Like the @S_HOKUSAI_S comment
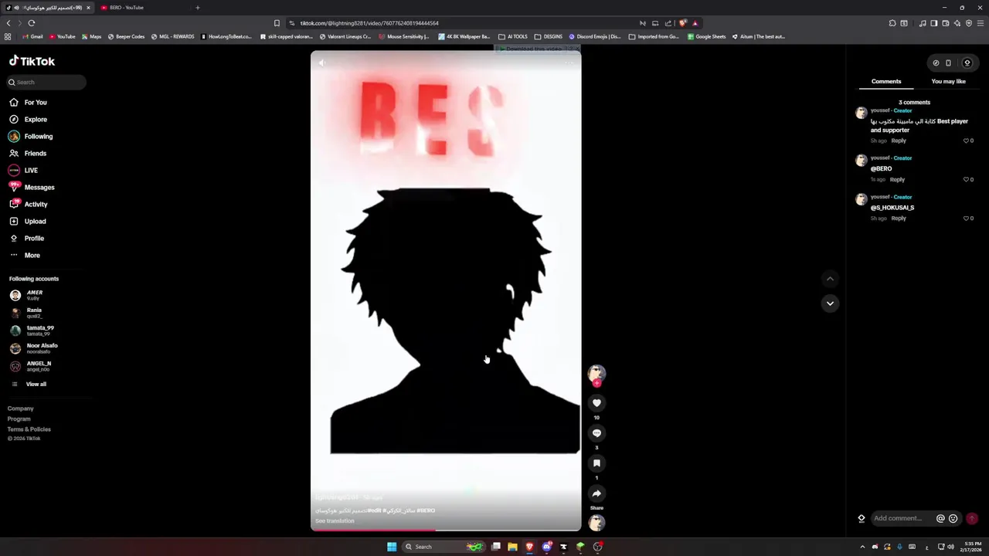The height and width of the screenshot is (556, 989). [x=966, y=218]
